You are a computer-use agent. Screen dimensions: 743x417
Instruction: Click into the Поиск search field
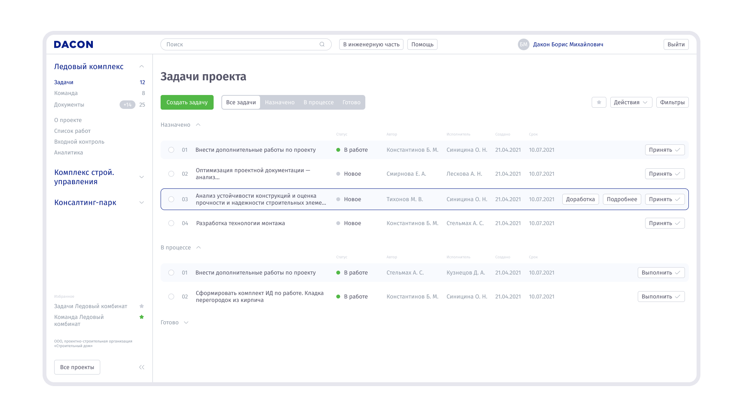240,44
